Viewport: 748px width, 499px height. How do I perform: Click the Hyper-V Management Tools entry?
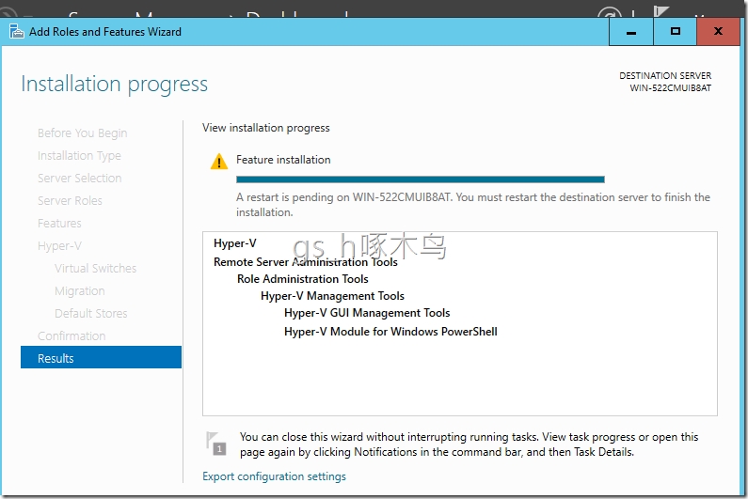[x=332, y=296]
